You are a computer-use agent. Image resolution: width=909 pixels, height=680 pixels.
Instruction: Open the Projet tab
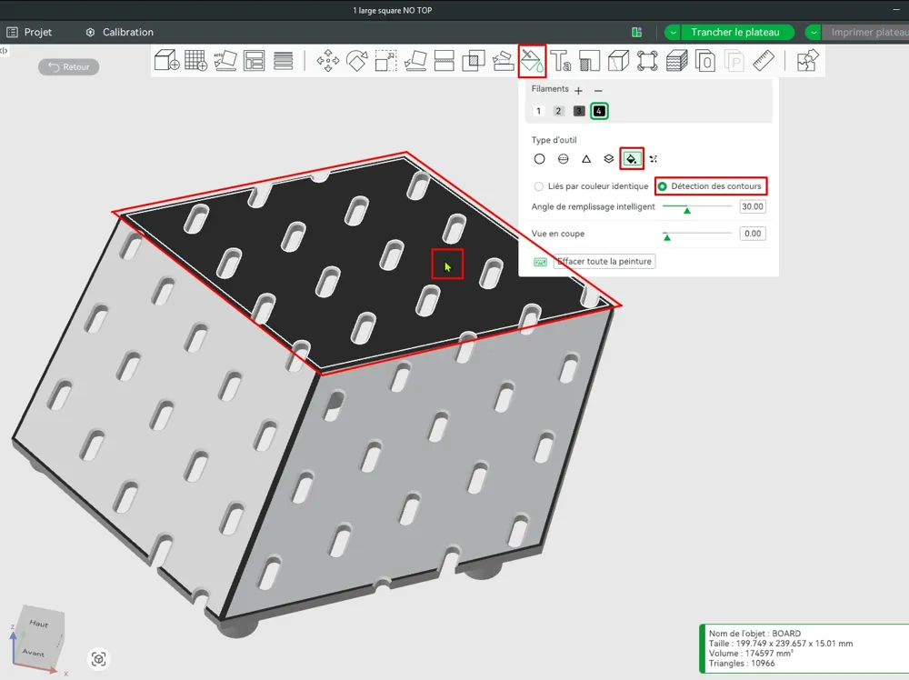(29, 33)
